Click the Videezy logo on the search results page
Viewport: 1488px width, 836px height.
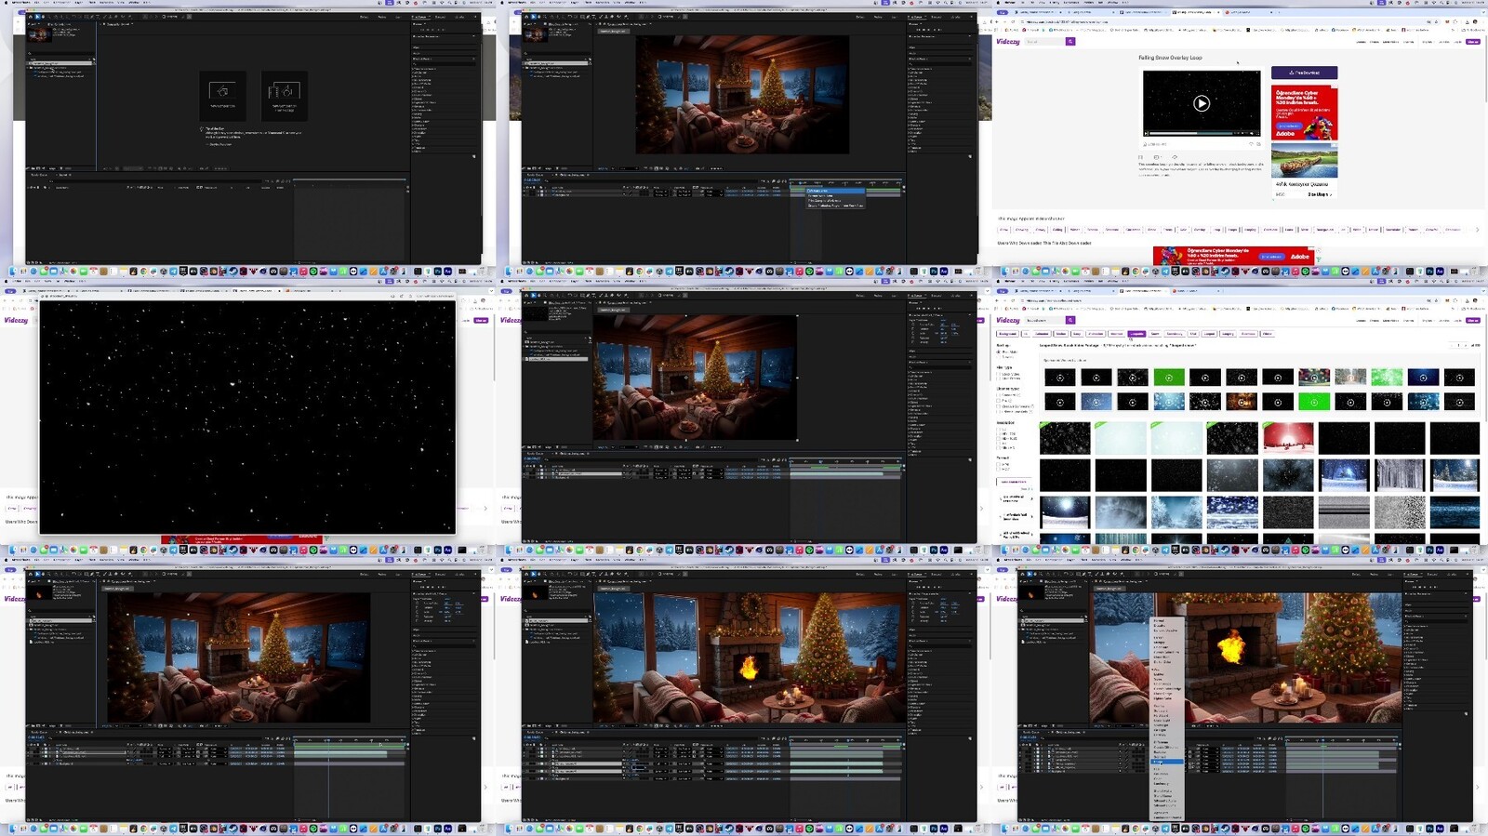pos(1008,321)
